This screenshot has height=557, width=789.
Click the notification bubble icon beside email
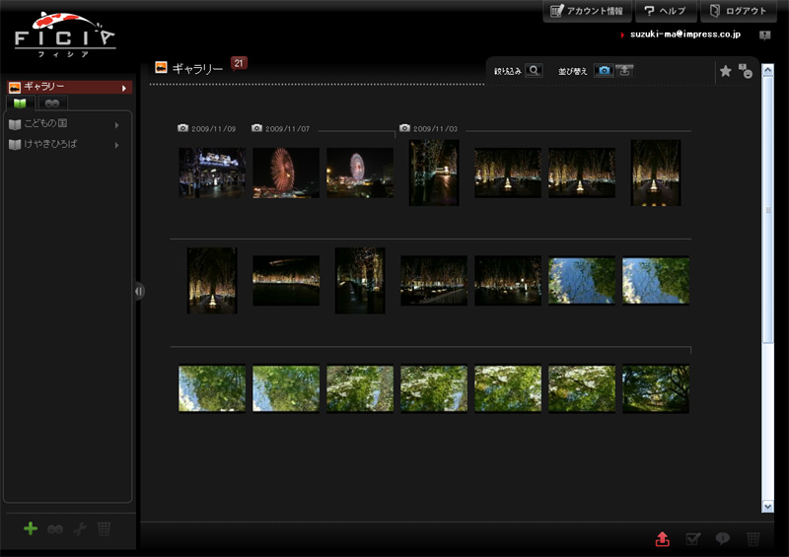click(x=765, y=35)
